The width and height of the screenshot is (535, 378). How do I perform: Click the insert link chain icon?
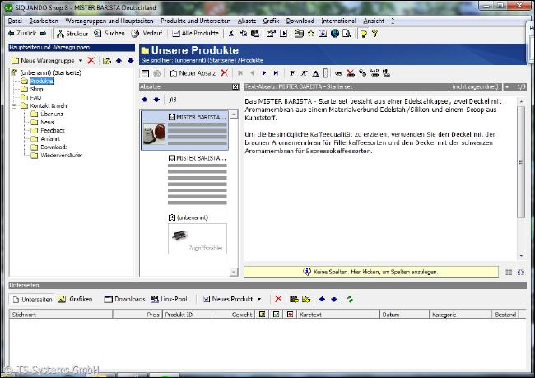click(338, 73)
